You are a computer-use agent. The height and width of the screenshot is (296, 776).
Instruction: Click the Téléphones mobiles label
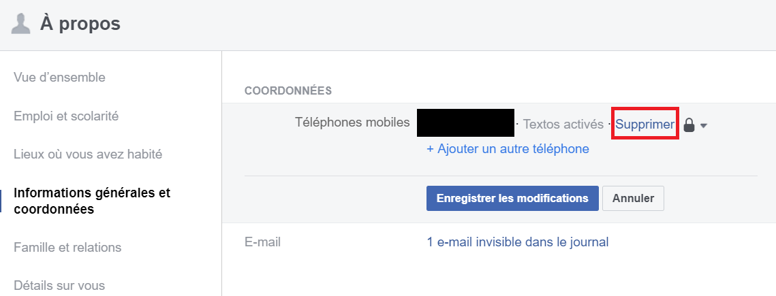(x=352, y=122)
